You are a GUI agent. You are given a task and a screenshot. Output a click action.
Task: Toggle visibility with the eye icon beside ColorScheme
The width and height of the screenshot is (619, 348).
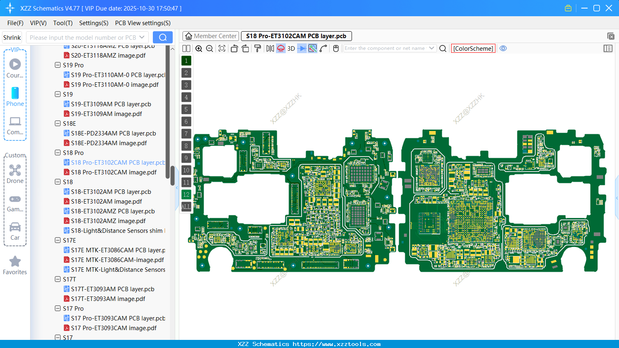pos(503,48)
